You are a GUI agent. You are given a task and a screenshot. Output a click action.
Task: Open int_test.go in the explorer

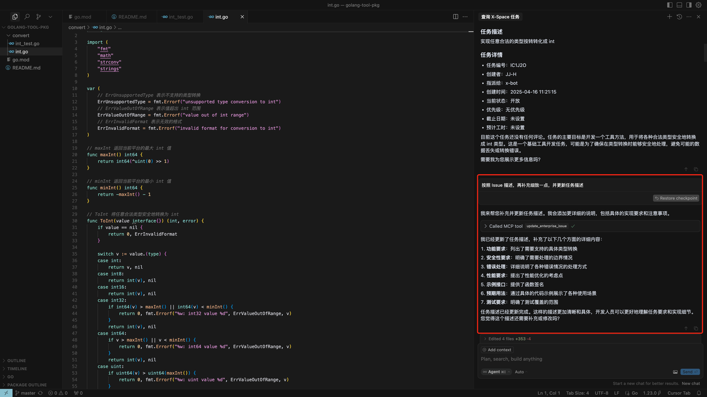tap(31, 44)
